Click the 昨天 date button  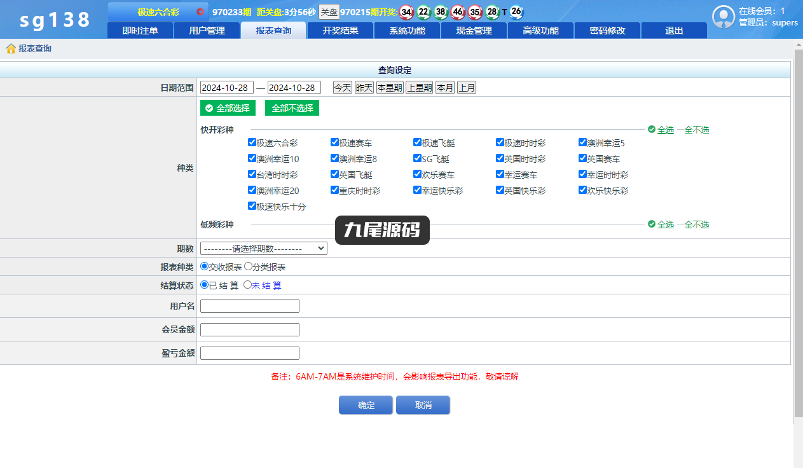364,88
